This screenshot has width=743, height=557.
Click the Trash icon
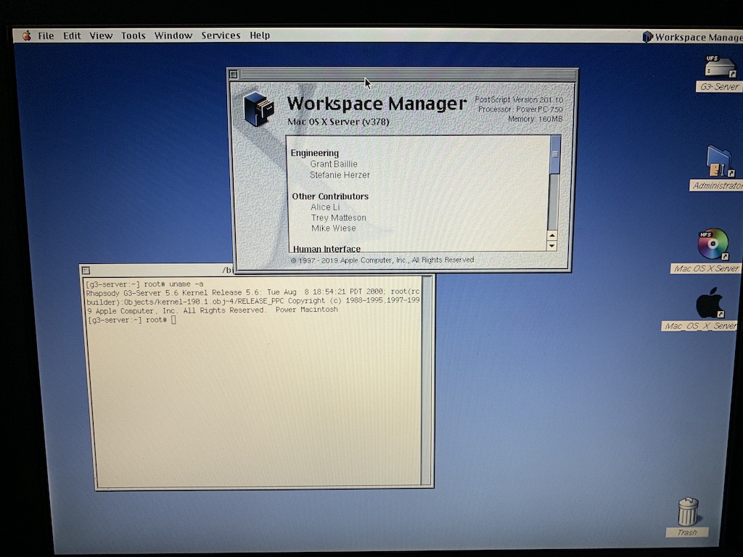pyautogui.click(x=687, y=511)
